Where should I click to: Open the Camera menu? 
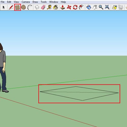pos(26,2)
